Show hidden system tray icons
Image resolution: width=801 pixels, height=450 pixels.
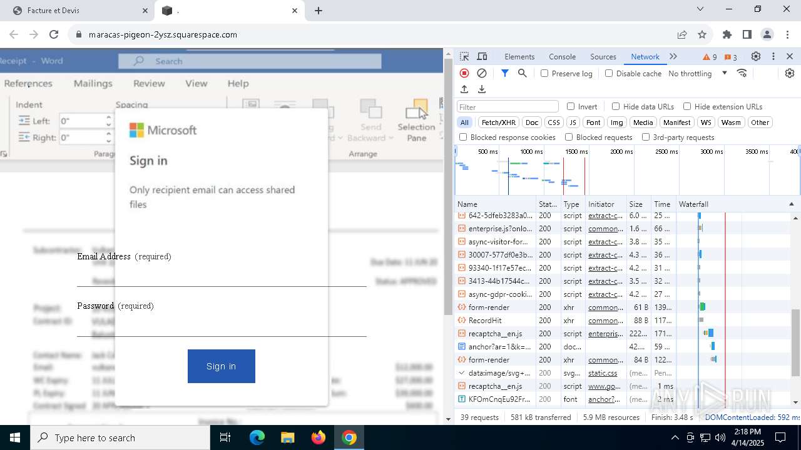[x=675, y=437]
